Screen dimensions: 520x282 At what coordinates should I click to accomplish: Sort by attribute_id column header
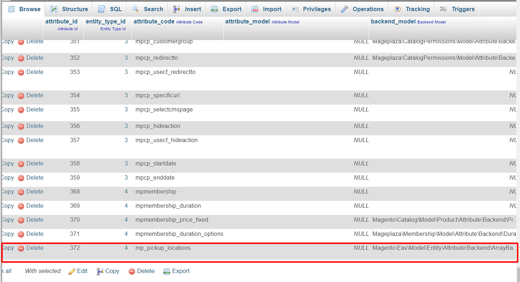[61, 22]
